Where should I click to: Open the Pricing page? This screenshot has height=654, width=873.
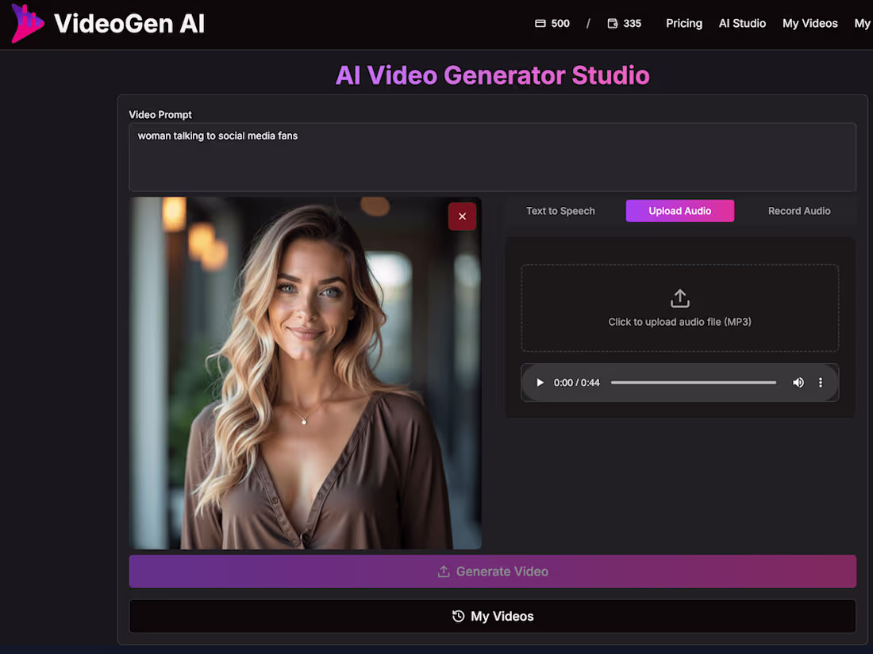coord(683,23)
